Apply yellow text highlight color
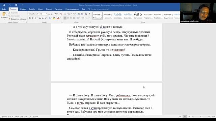 pos(54,18)
